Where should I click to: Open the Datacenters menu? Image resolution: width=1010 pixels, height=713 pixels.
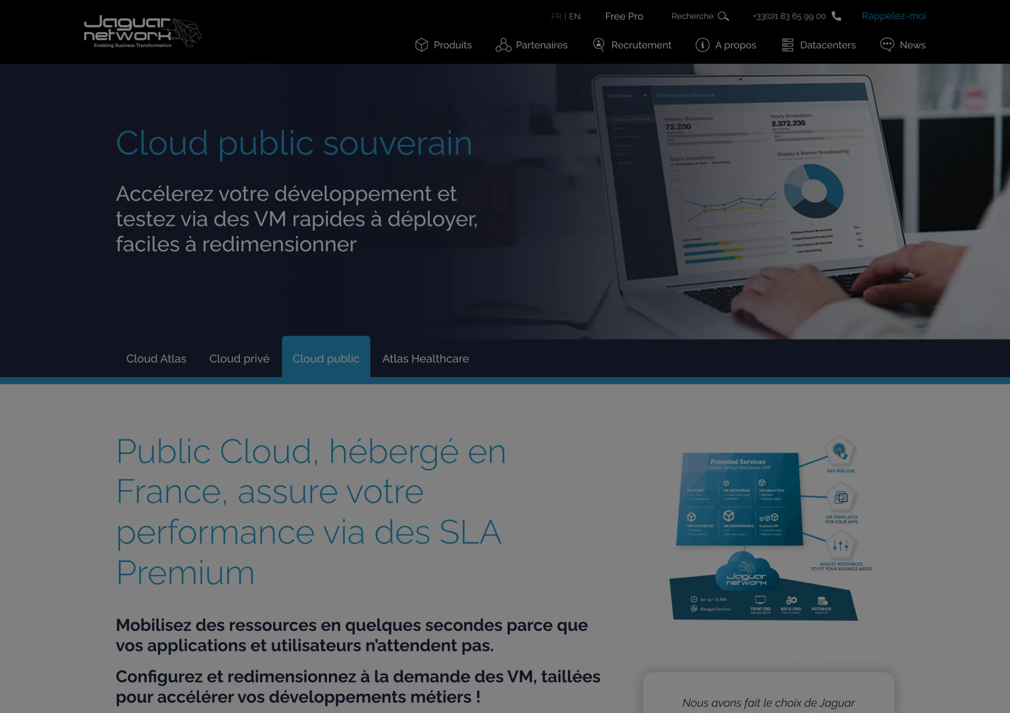pyautogui.click(x=827, y=45)
